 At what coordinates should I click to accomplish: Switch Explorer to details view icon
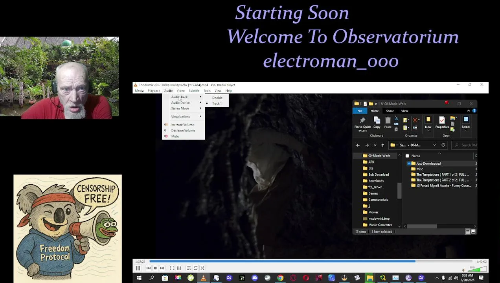[x=467, y=232]
